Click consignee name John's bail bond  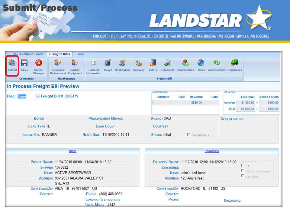point(193,173)
